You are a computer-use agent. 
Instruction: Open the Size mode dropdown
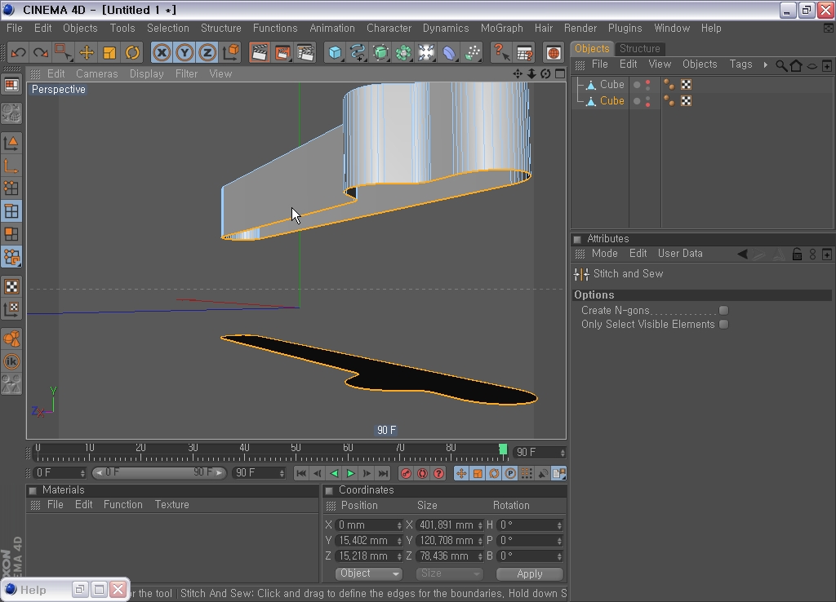coord(449,573)
